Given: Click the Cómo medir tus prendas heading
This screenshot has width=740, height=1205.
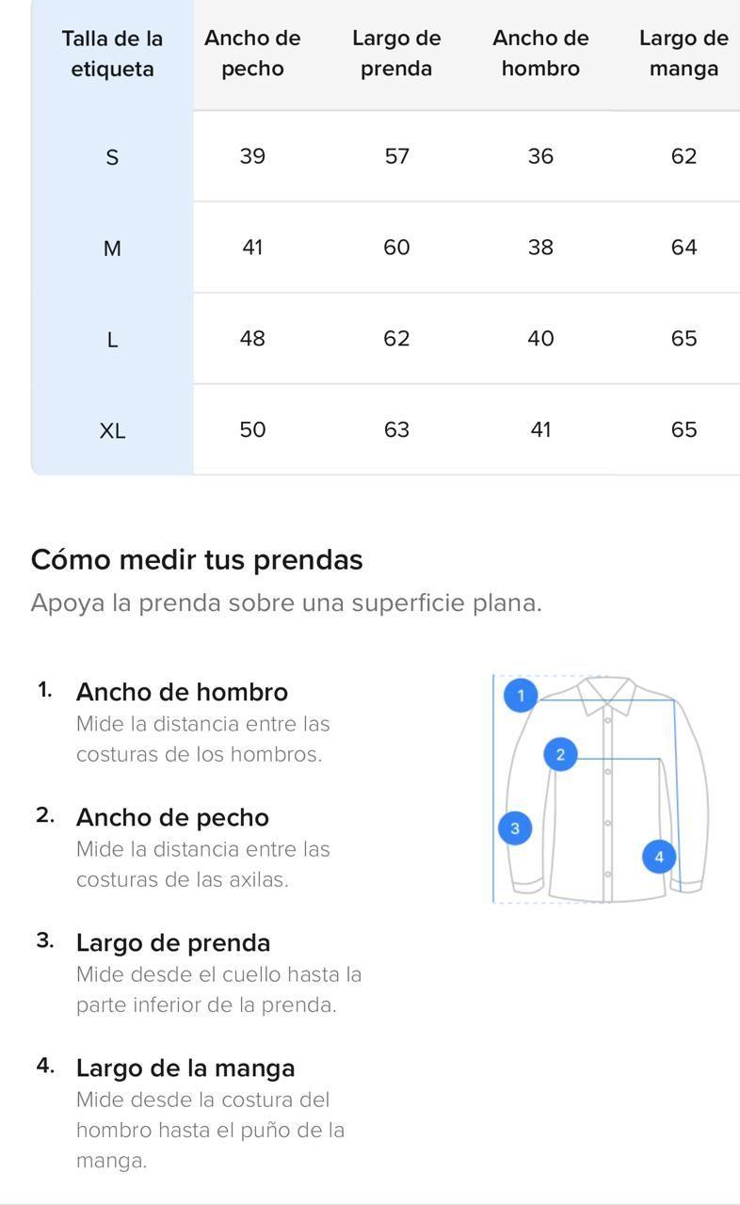Looking at the screenshot, I should point(197,560).
